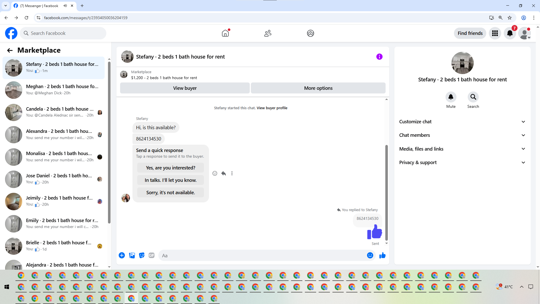Image resolution: width=540 pixels, height=304 pixels.
Task: Go back from Marketplace using the arrow
Action: (10, 50)
